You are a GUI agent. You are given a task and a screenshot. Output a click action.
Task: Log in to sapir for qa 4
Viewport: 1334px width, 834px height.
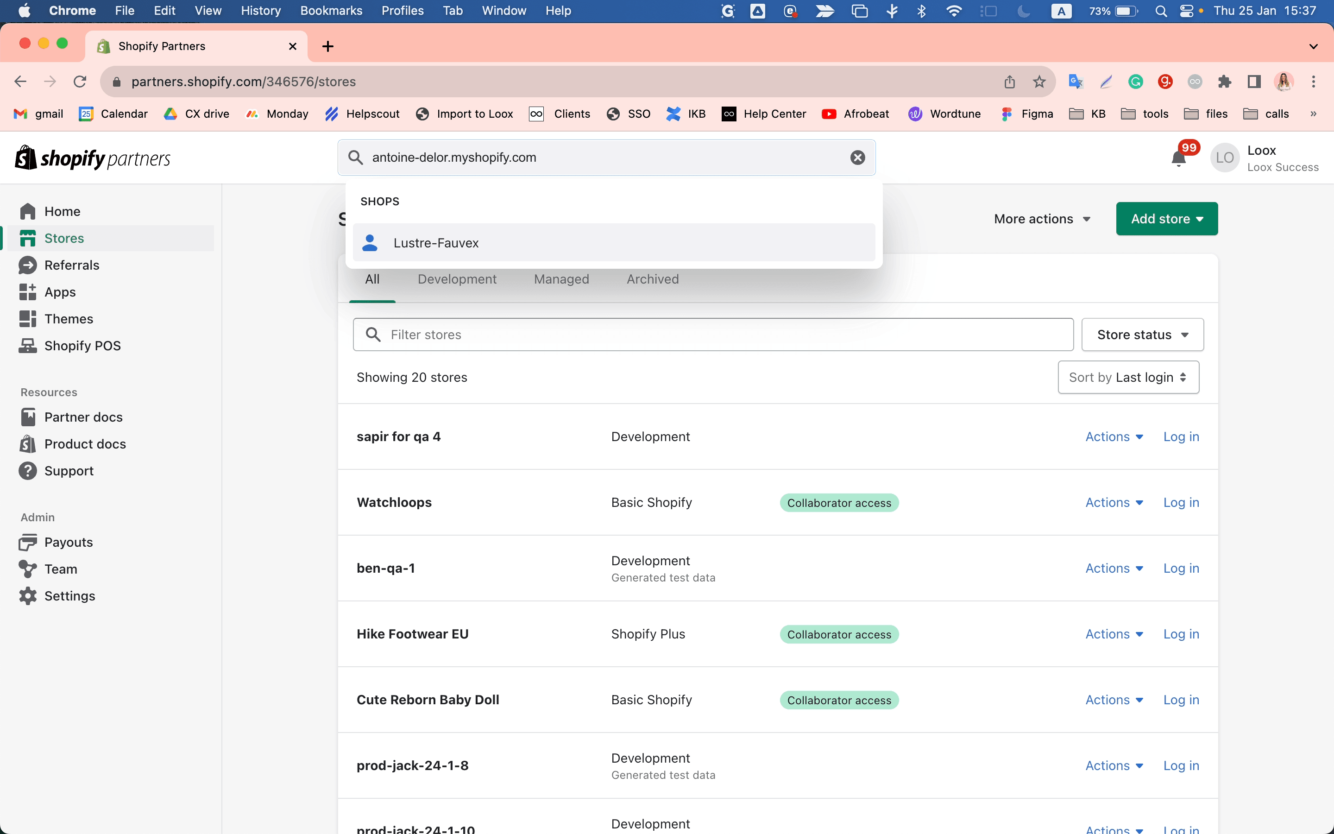click(x=1181, y=437)
